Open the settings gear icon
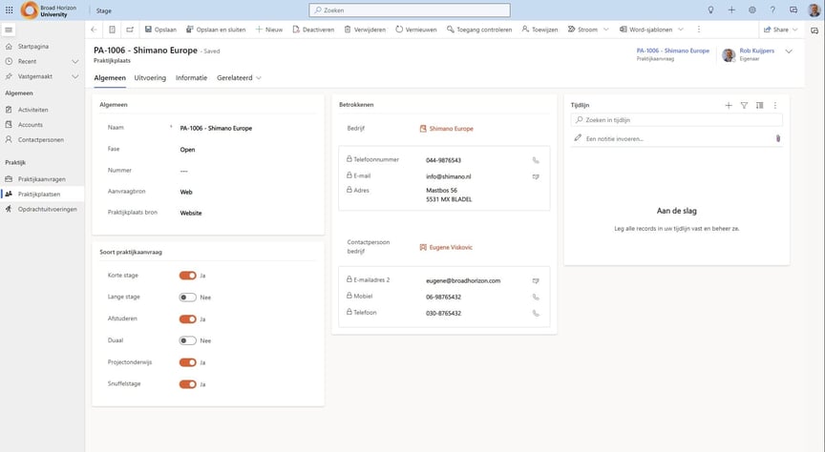This screenshot has height=452, width=825. 752,10
